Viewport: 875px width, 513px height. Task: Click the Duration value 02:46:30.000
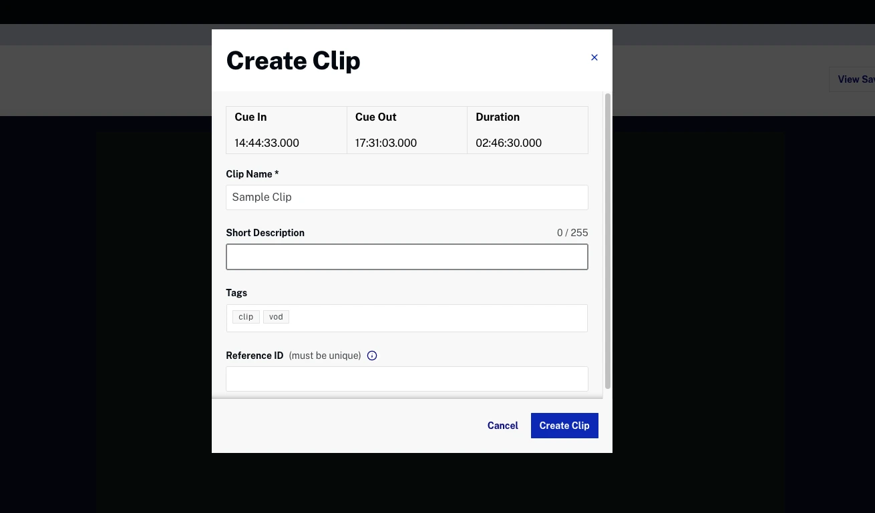pos(508,143)
